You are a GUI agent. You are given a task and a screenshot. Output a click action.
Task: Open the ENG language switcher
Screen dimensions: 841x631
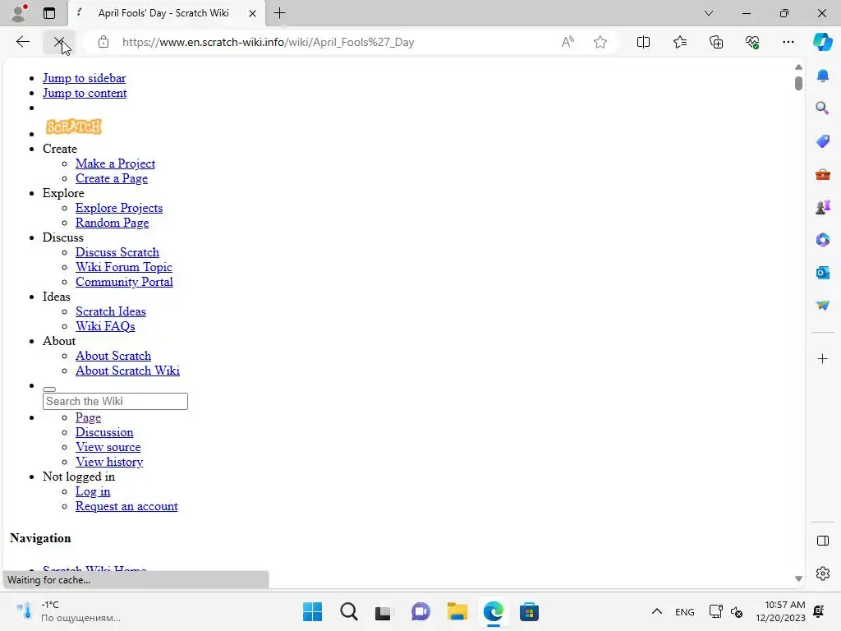click(x=684, y=611)
